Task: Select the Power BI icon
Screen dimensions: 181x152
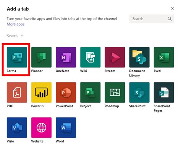Action: pos(41,92)
